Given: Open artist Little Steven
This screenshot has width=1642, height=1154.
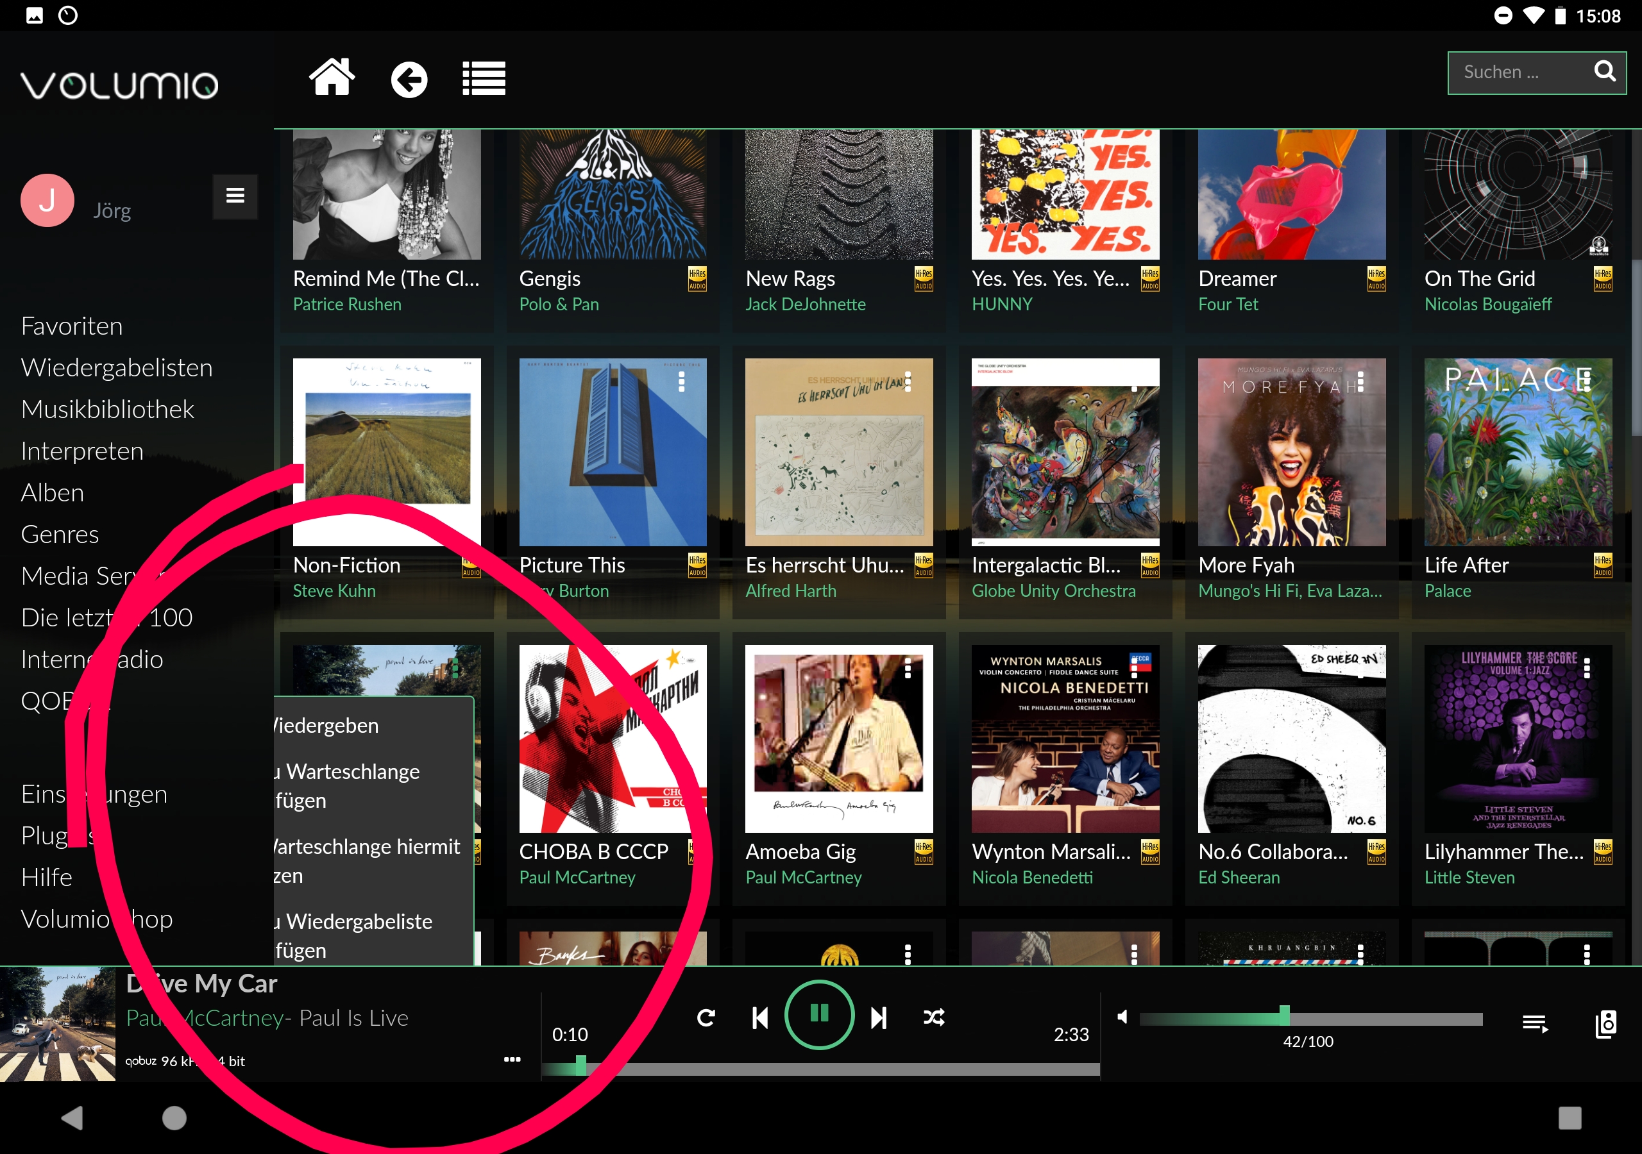Looking at the screenshot, I should (x=1469, y=877).
